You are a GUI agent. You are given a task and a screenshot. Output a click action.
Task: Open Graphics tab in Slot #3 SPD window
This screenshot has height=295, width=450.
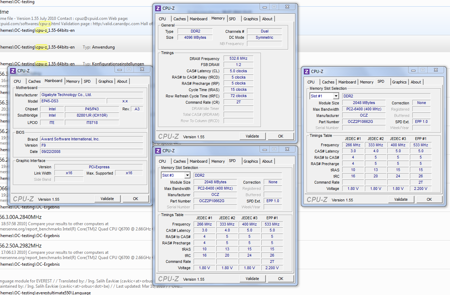(x=251, y=161)
